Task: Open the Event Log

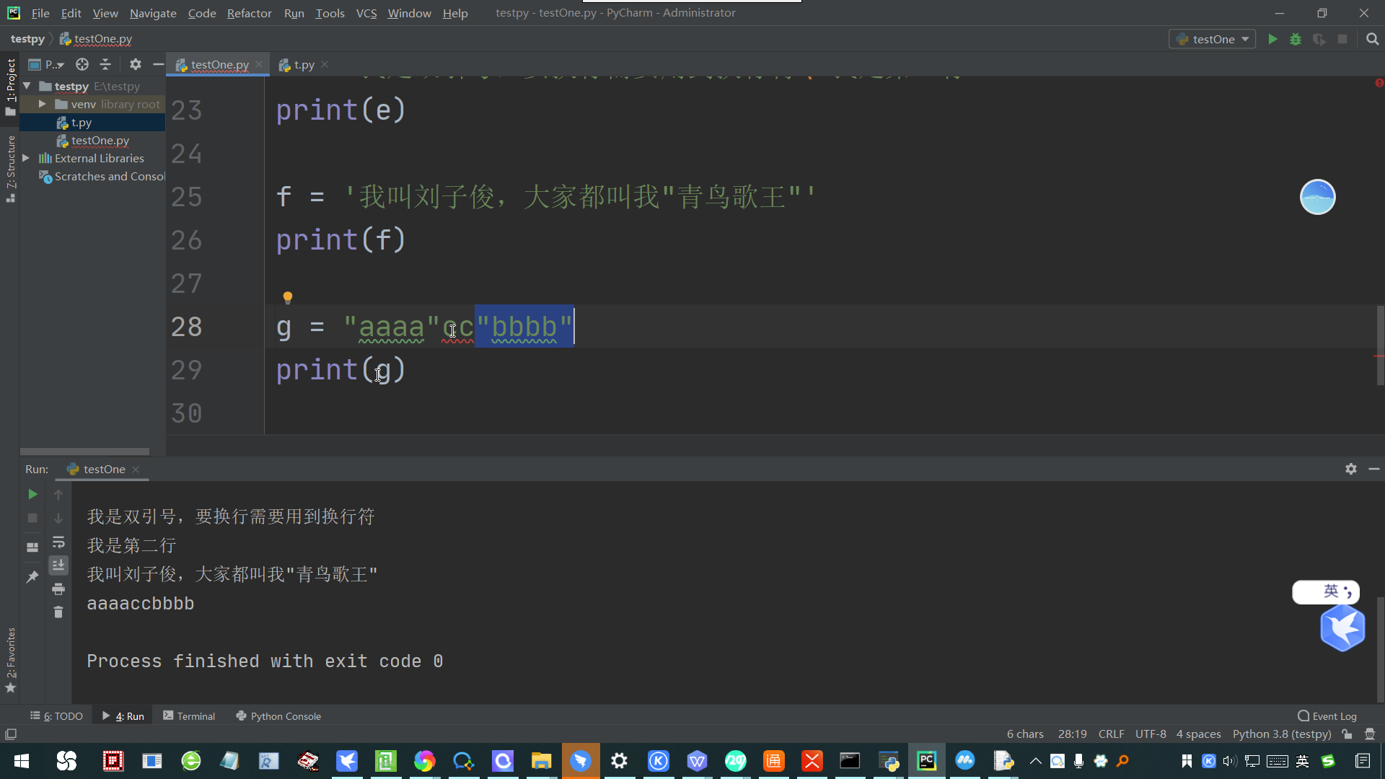Action: (x=1327, y=716)
